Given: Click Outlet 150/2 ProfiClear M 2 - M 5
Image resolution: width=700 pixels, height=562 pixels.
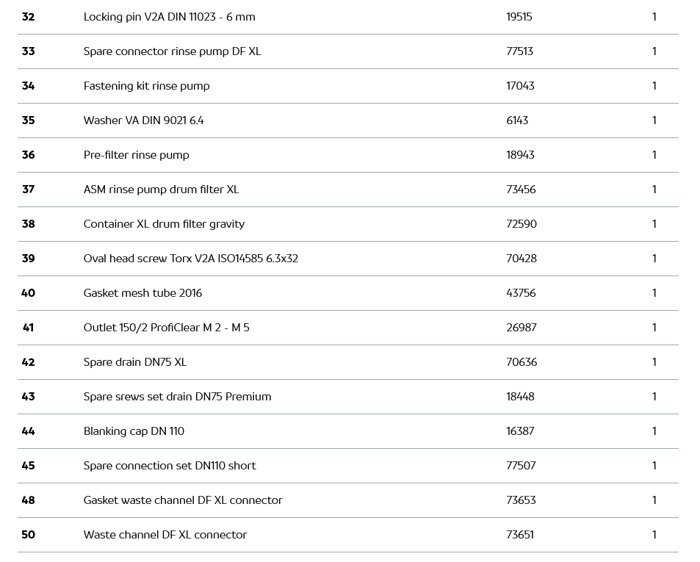Looking at the screenshot, I should pos(166,328).
